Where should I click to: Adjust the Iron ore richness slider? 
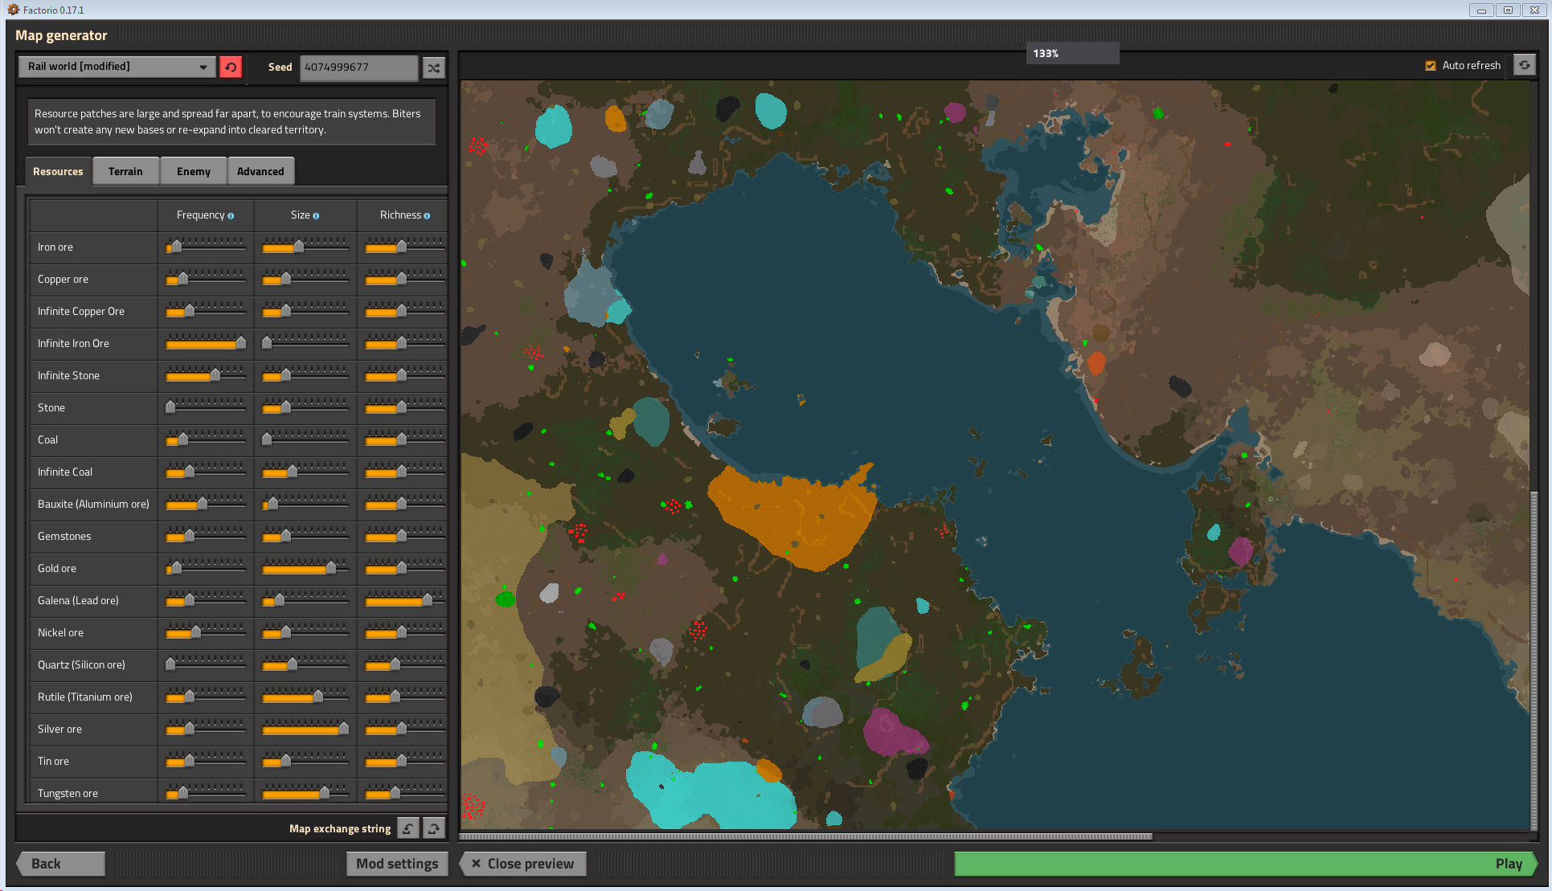404,247
